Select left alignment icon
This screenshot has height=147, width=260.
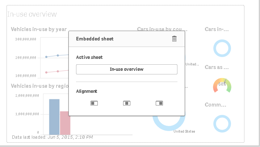94,103
